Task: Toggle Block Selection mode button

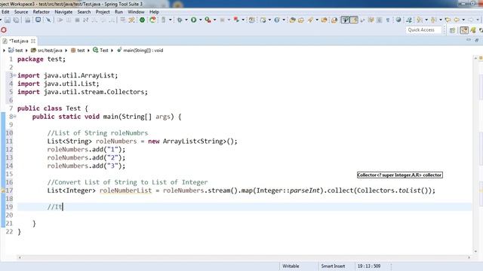Action: point(380,20)
